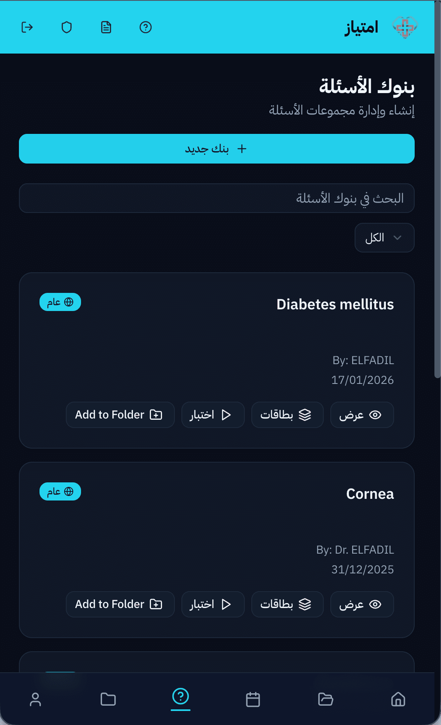Add Diabetes mellitus to a folder
The image size is (441, 725).
(120, 415)
